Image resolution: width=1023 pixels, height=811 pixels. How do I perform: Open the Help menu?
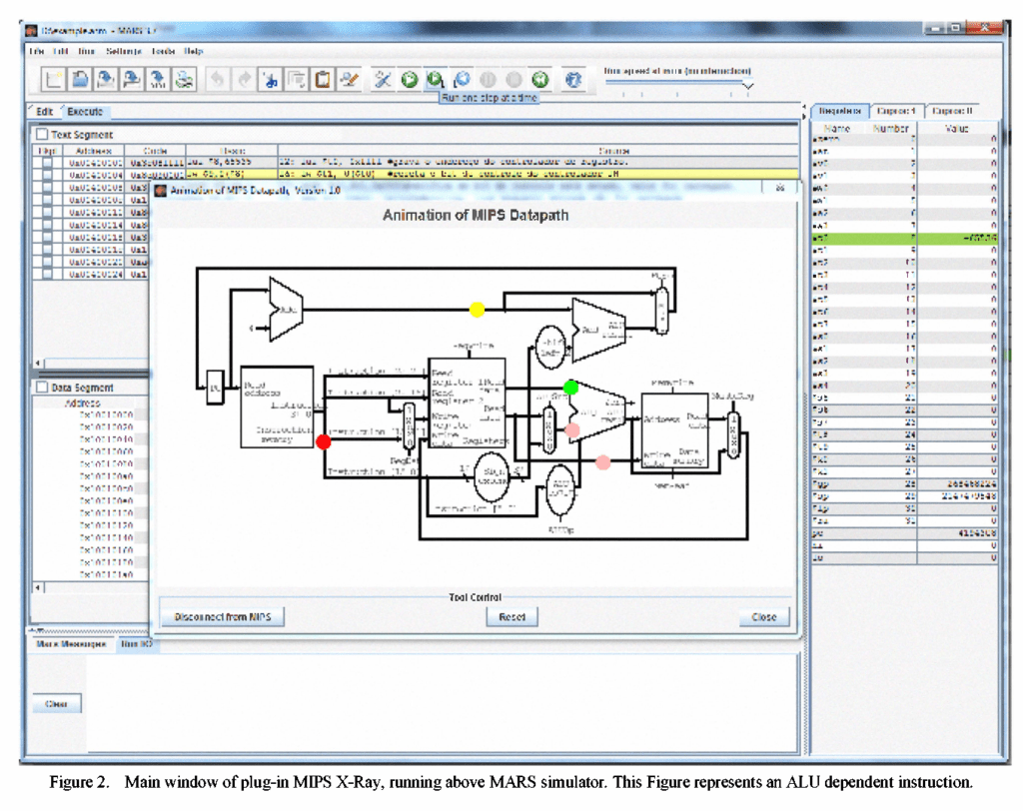[193, 51]
